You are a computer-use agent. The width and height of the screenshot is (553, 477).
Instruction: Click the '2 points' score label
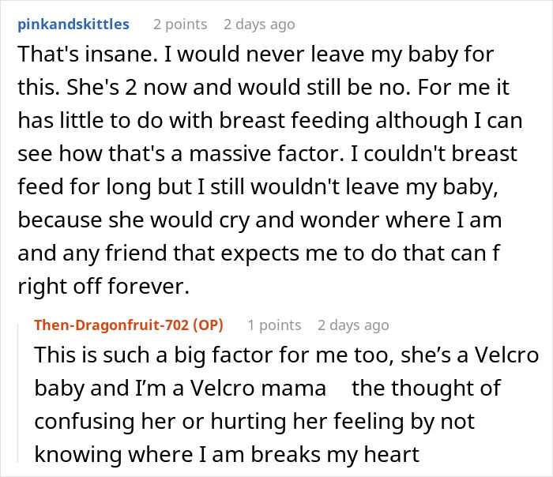pos(179,24)
